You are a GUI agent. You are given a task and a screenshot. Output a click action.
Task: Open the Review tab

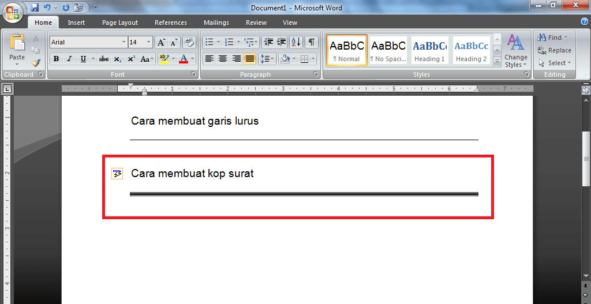click(x=256, y=22)
